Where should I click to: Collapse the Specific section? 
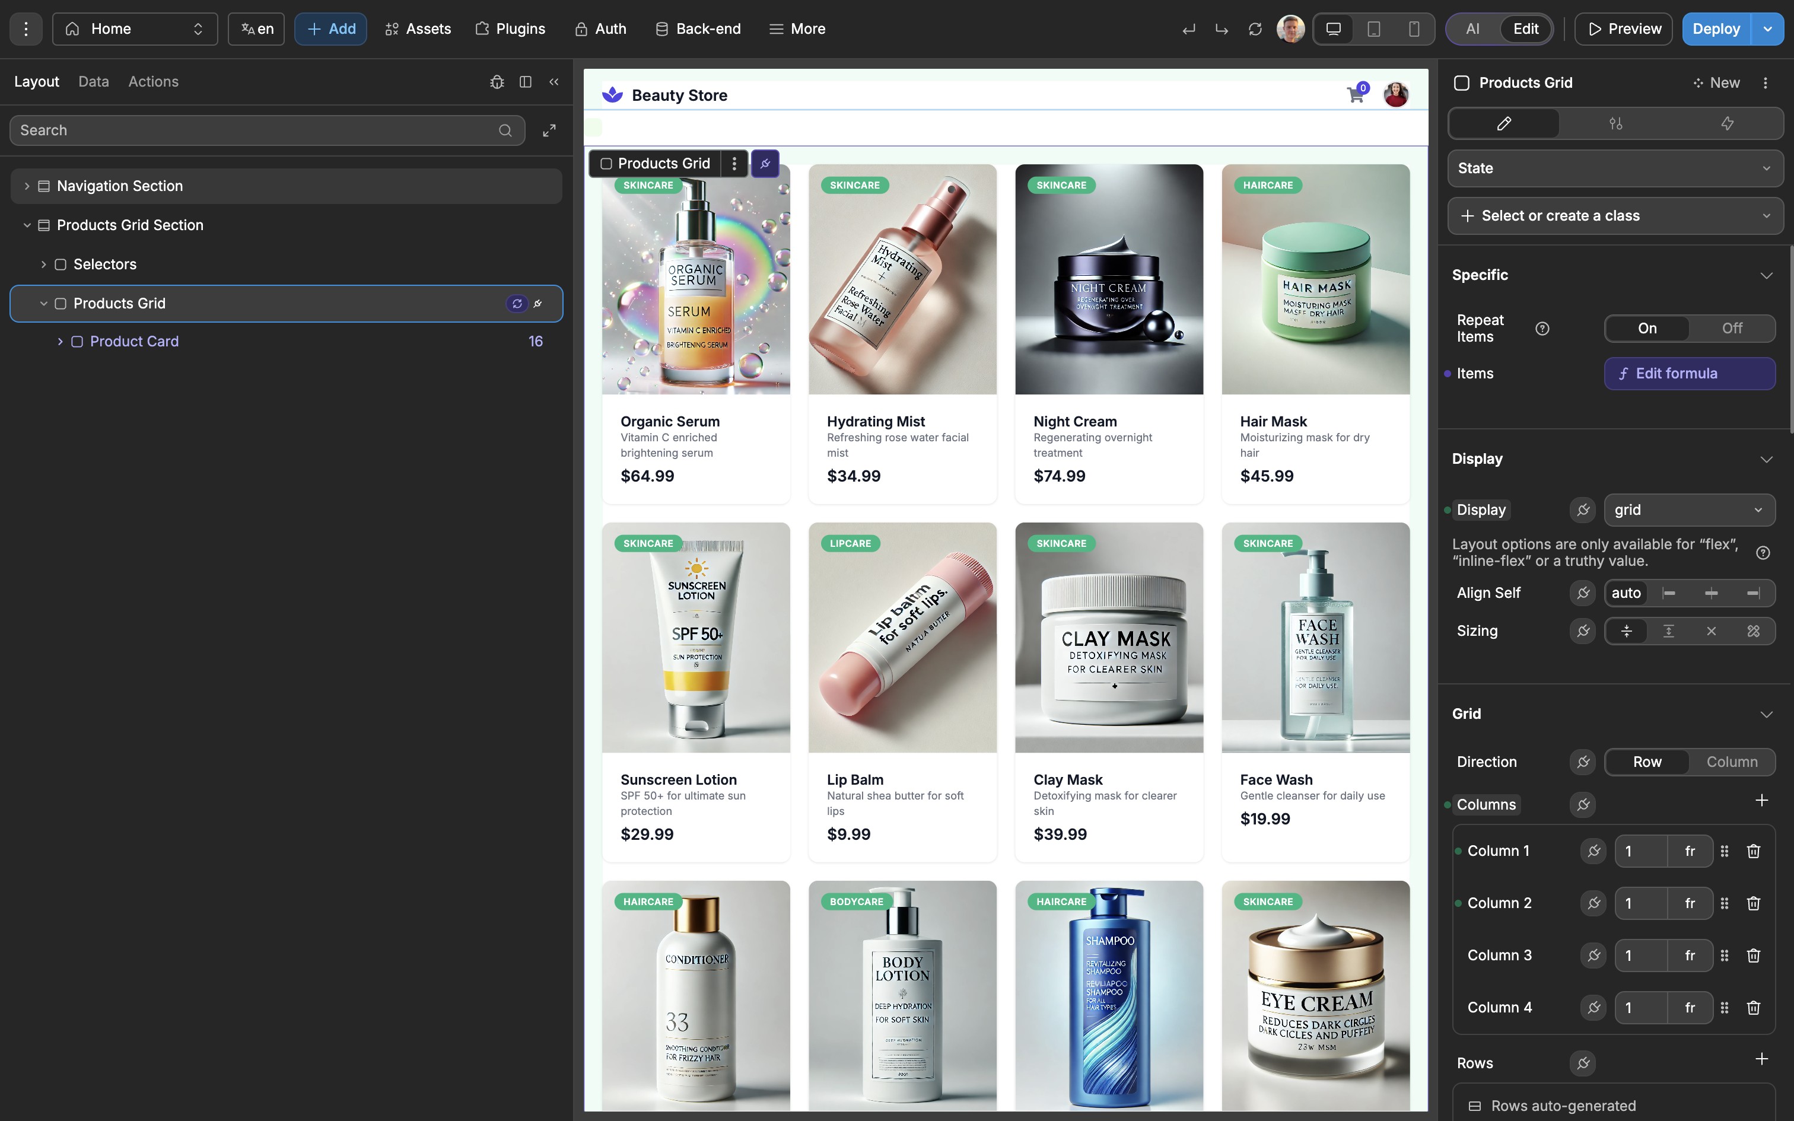[1767, 275]
